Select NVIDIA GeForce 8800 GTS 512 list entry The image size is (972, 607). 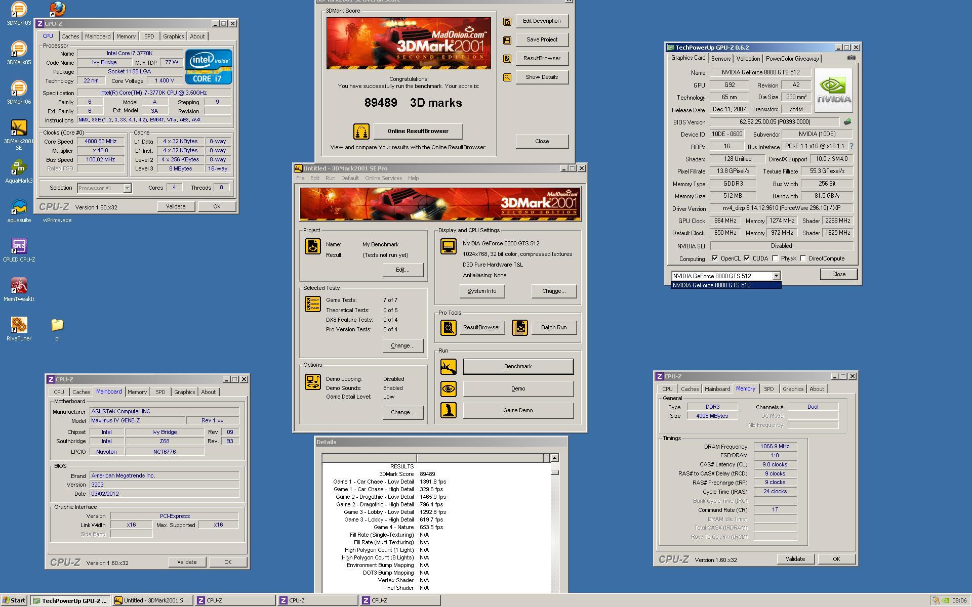pyautogui.click(x=726, y=285)
